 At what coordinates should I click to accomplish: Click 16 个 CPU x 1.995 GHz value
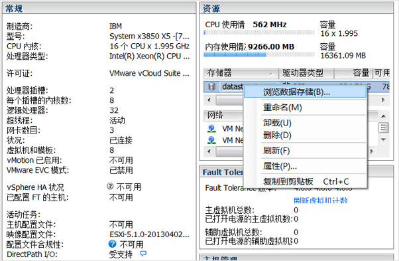pos(149,46)
